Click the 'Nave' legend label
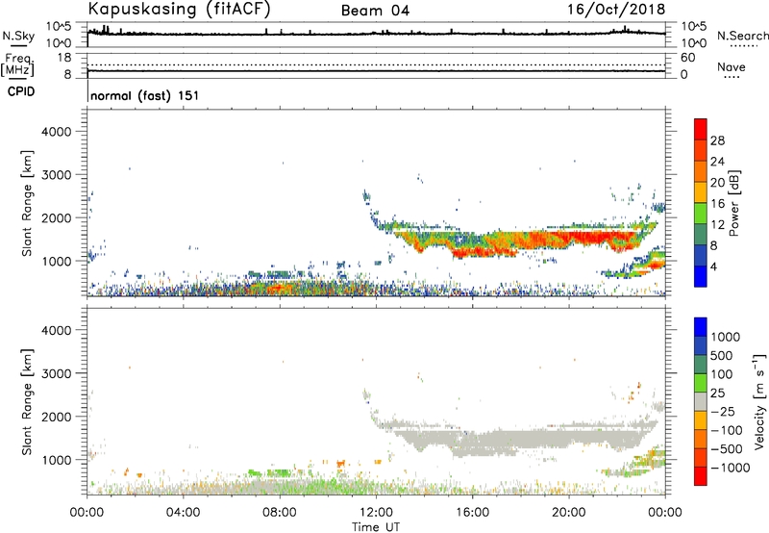Viewport: 769px width, 533px height. click(x=732, y=66)
